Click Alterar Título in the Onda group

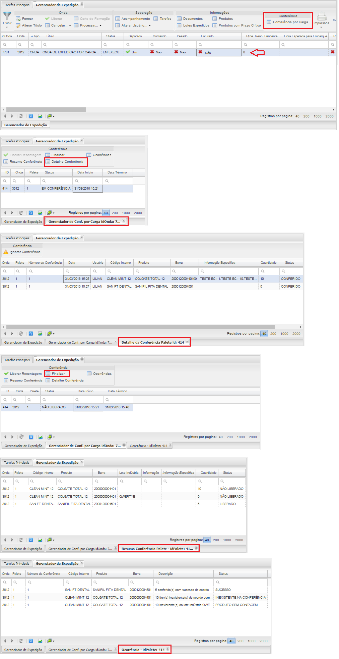pyautogui.click(x=29, y=26)
